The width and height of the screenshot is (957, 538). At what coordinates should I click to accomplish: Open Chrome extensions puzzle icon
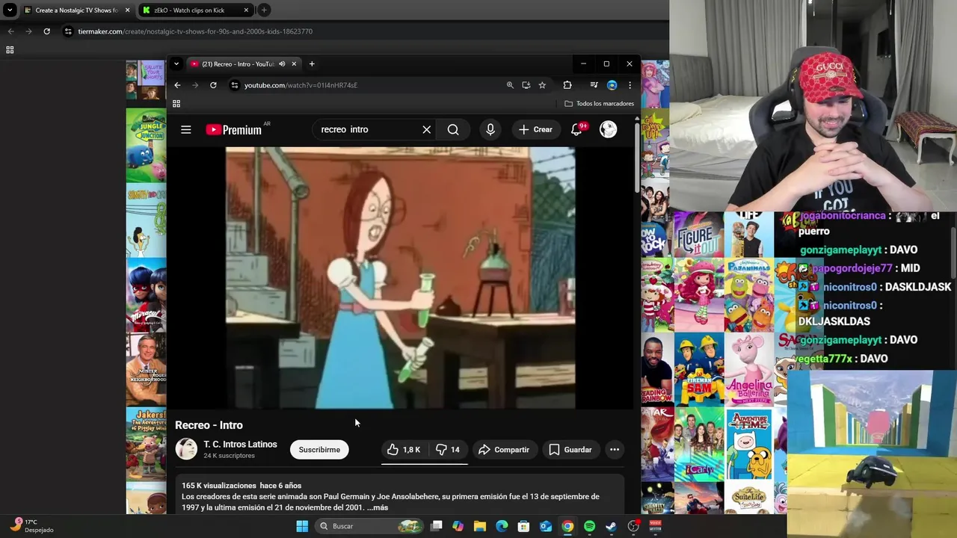click(x=567, y=85)
